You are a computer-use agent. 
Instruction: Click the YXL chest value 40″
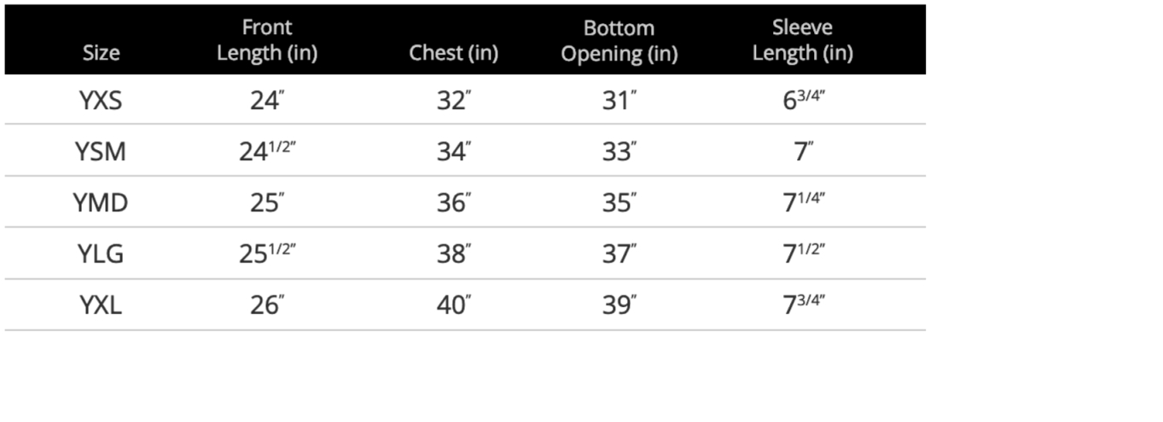click(x=453, y=305)
